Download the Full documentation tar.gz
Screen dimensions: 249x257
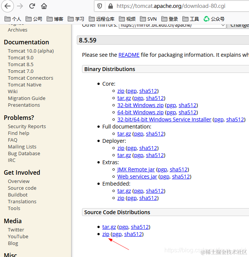(x=124, y=134)
